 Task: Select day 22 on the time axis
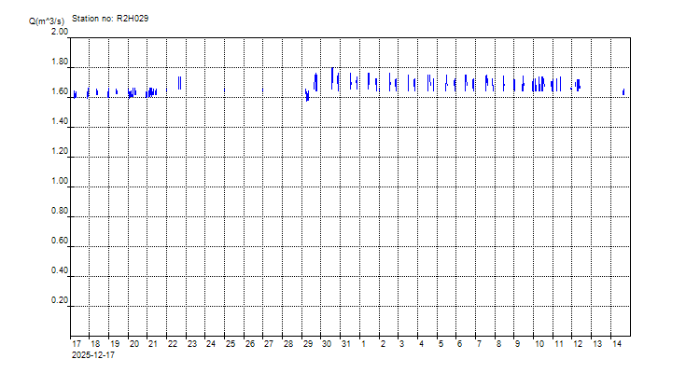tap(173, 344)
